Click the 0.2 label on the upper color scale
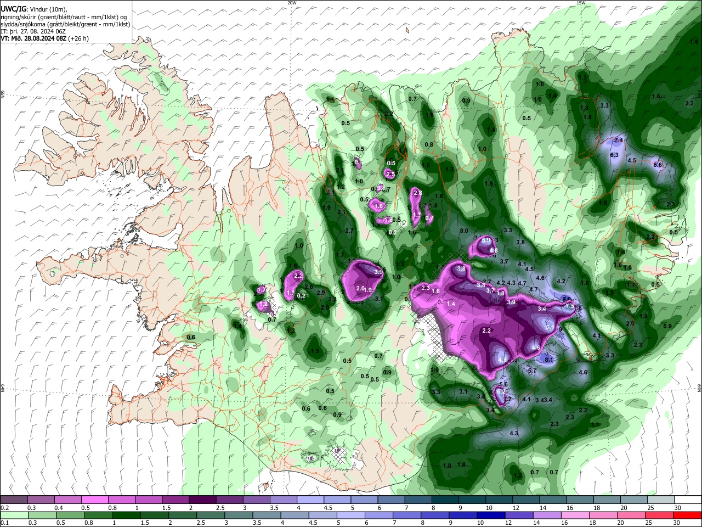This screenshot has height=527, width=702. (x=4, y=508)
